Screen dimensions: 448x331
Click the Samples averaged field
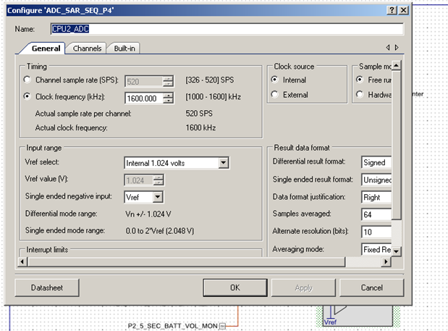pos(376,214)
